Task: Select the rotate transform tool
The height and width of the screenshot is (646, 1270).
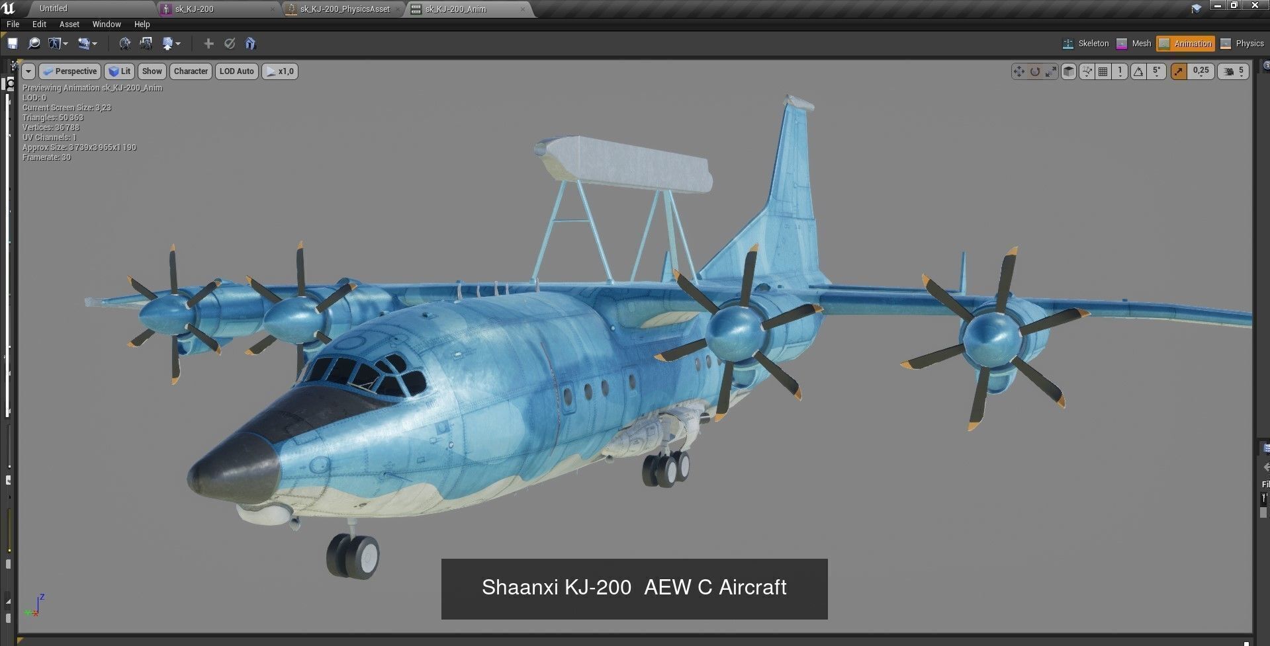Action: [1035, 71]
